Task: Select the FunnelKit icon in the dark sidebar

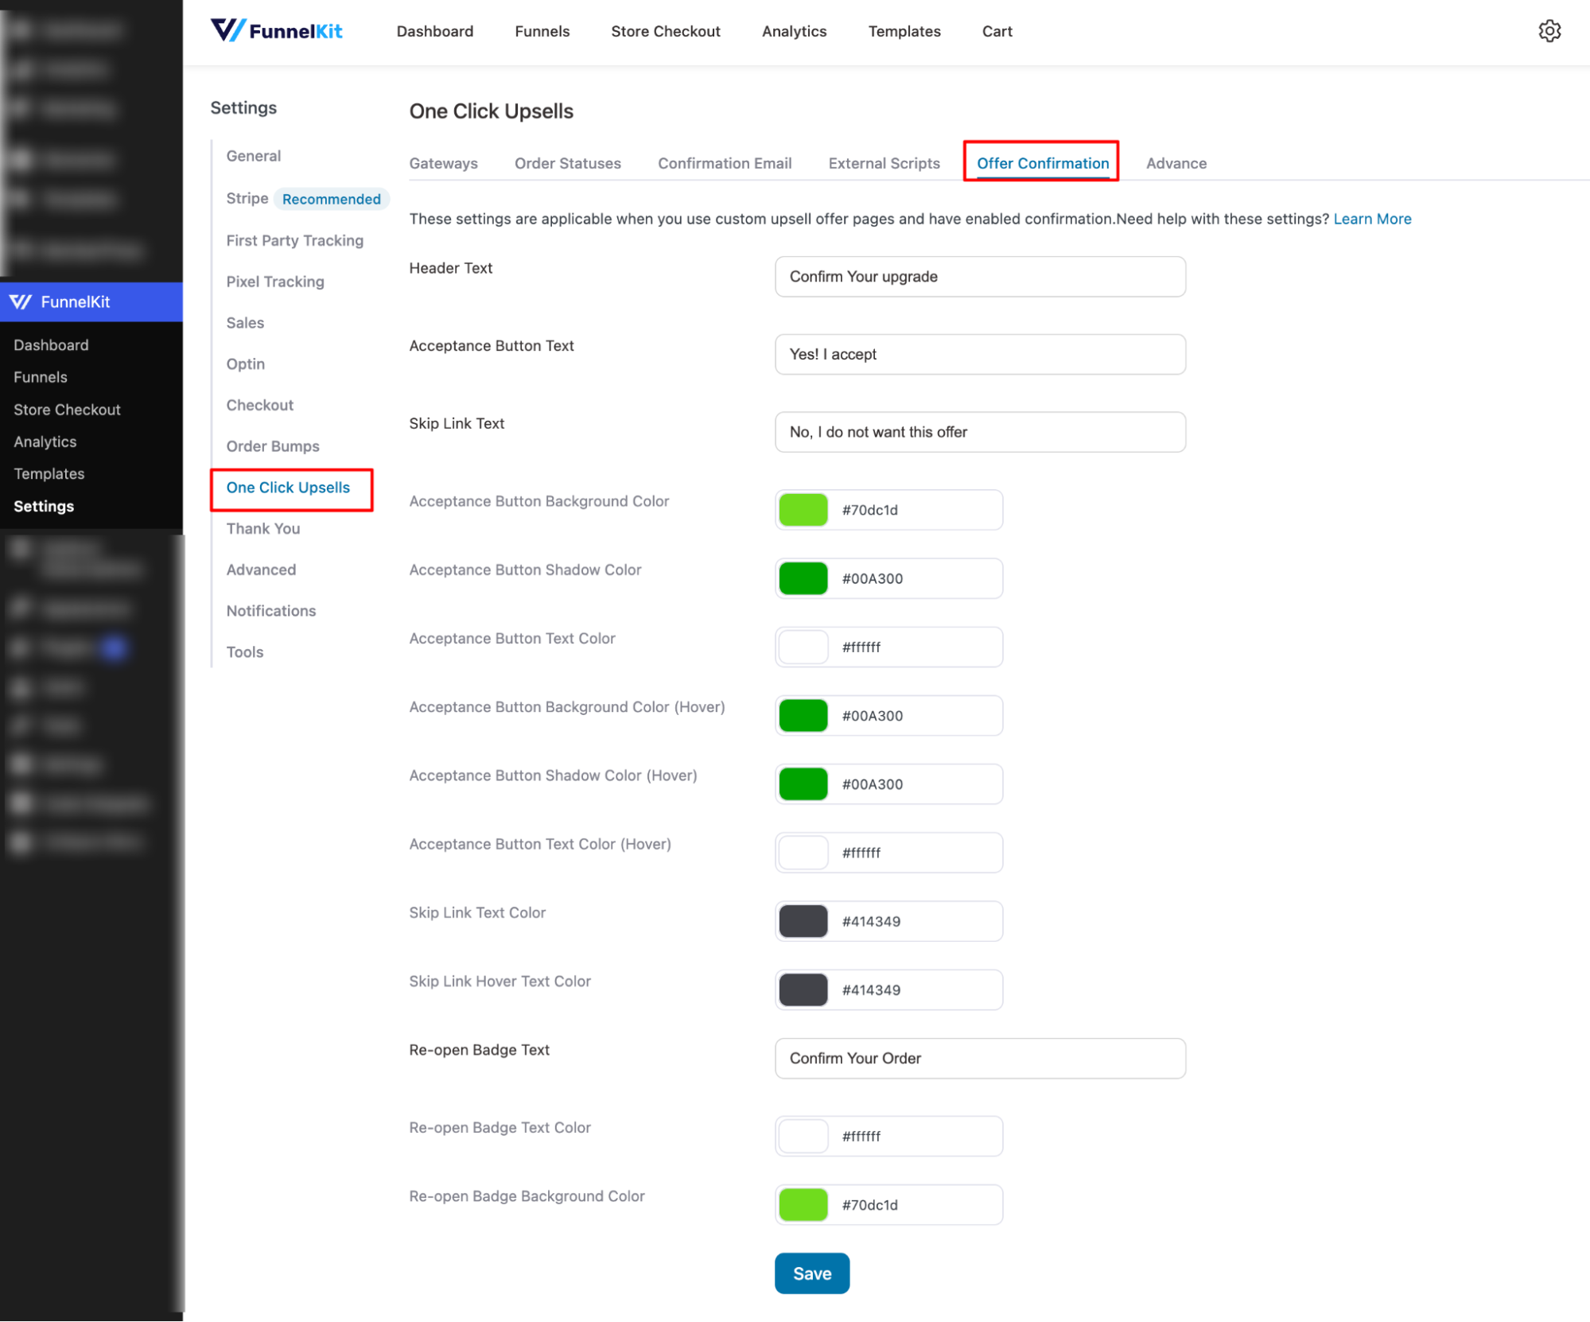Action: tap(21, 302)
